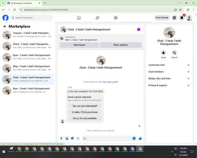The height and width of the screenshot is (158, 197).
Task: Expand Media, files and links section
Action: point(169,79)
